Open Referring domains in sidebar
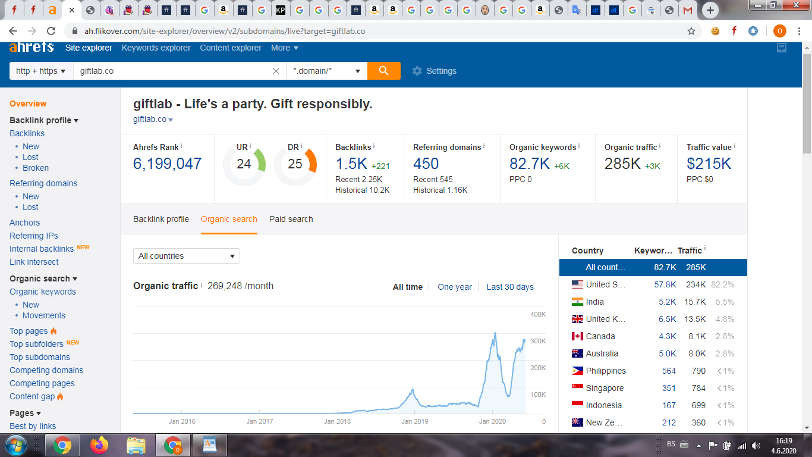The height and width of the screenshot is (457, 812). [43, 183]
